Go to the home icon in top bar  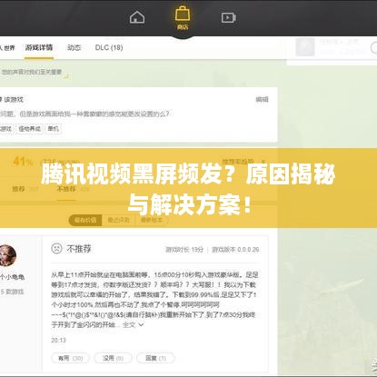click(x=137, y=17)
